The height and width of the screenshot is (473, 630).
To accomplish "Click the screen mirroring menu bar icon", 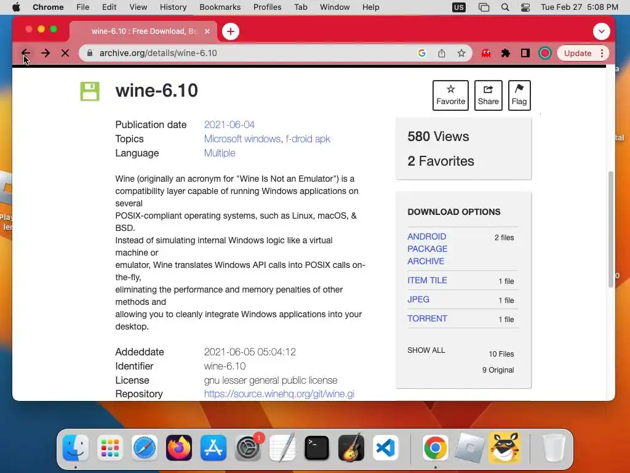I will [484, 7].
